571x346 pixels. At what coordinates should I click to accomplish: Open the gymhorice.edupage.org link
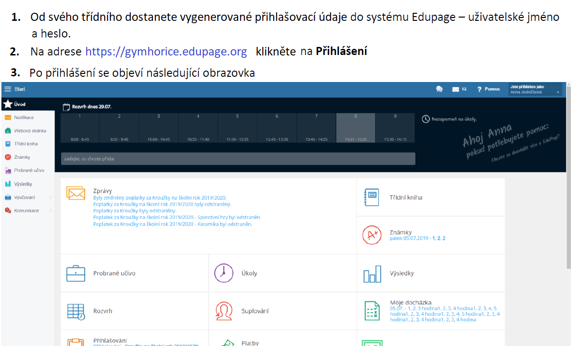coord(166,52)
